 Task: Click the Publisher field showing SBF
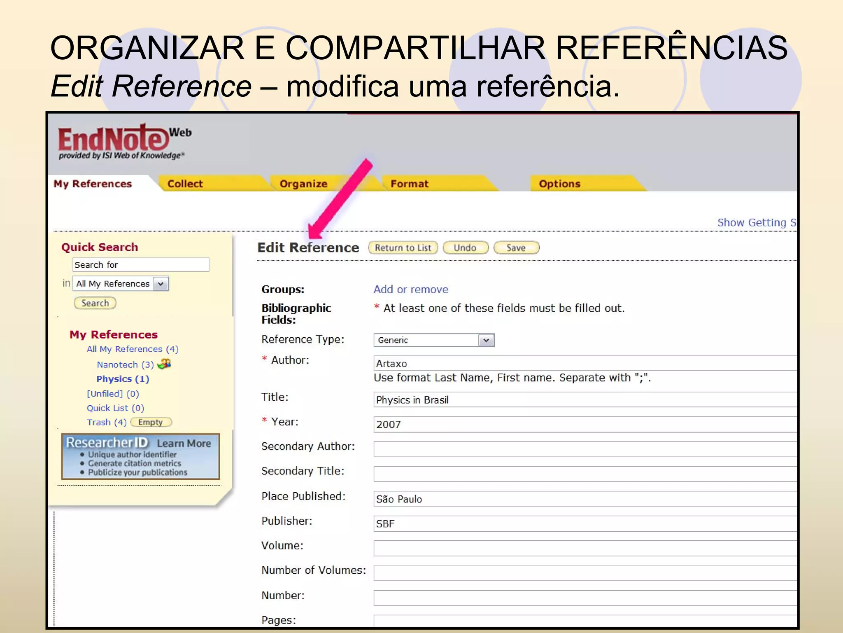(585, 524)
